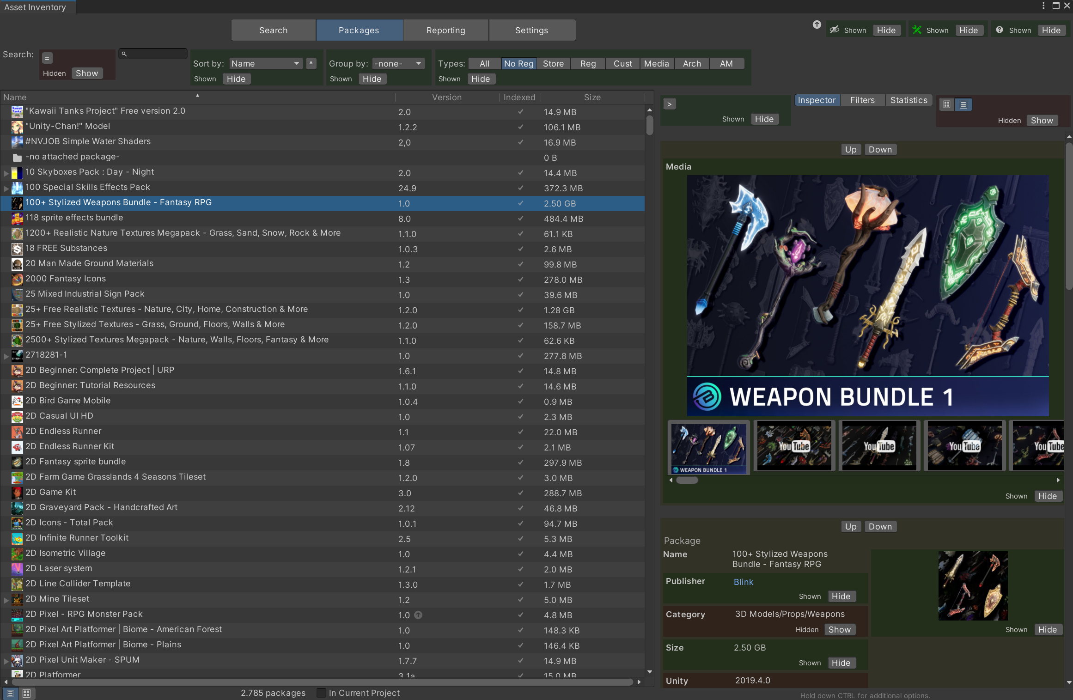This screenshot has height=700, width=1073.
Task: Move Media section Down
Action: 880,150
